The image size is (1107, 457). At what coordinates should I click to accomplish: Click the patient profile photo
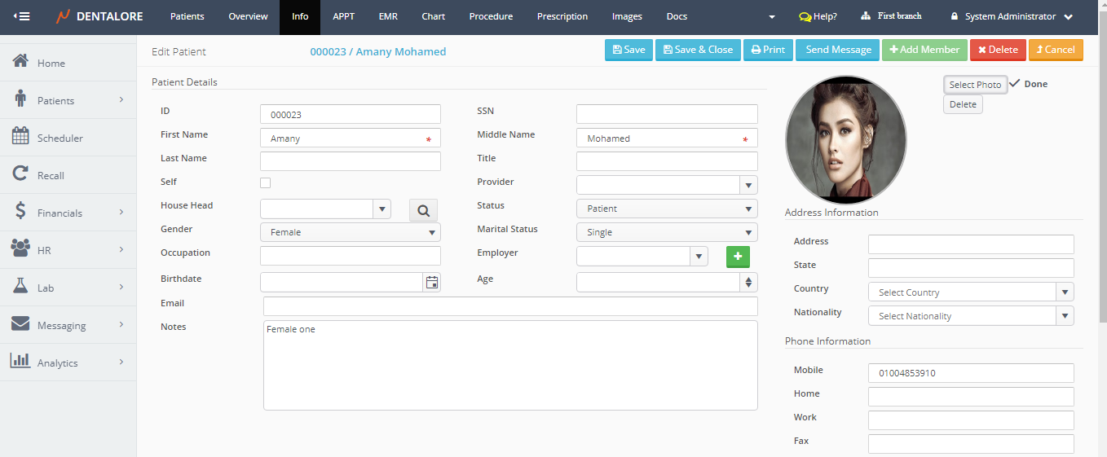[845, 139]
